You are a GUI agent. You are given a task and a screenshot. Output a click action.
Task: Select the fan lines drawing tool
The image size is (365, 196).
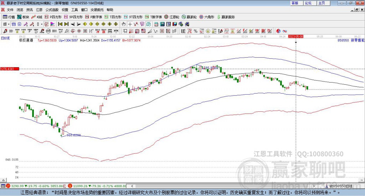(131, 31)
